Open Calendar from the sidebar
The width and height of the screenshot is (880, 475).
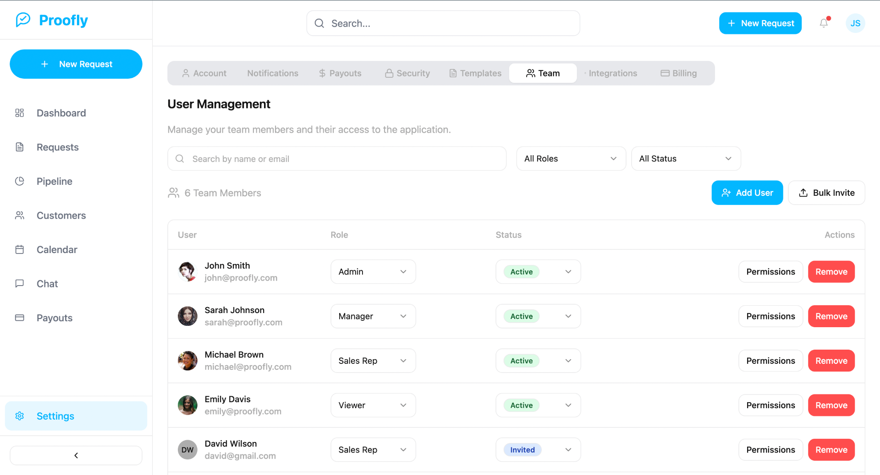tap(57, 249)
